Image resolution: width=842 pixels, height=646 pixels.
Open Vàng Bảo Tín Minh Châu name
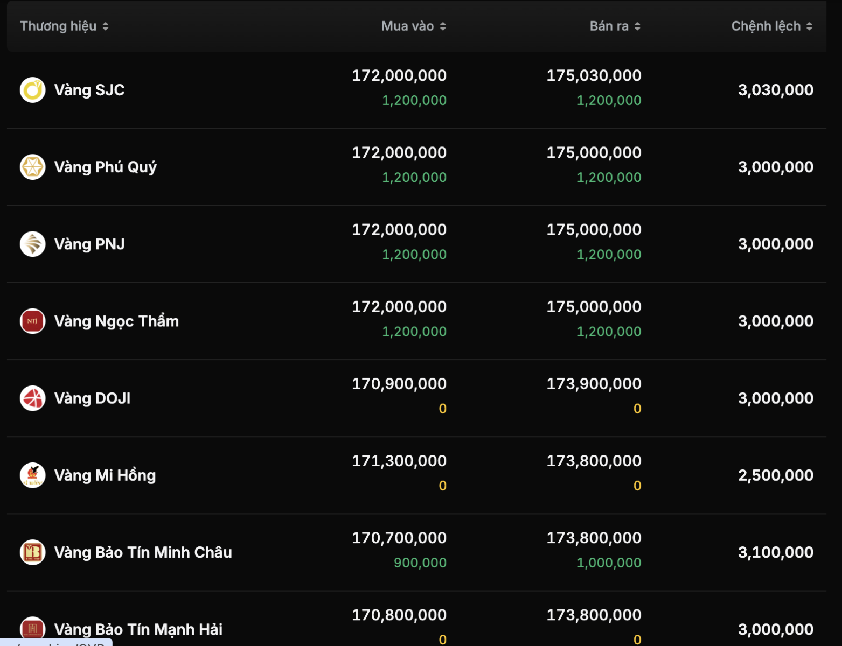point(143,552)
